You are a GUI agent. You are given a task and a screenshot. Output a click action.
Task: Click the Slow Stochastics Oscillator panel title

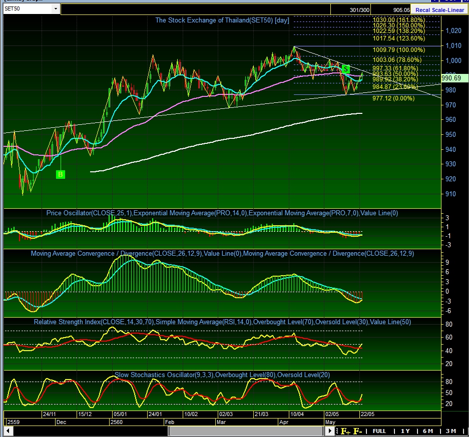222,375
